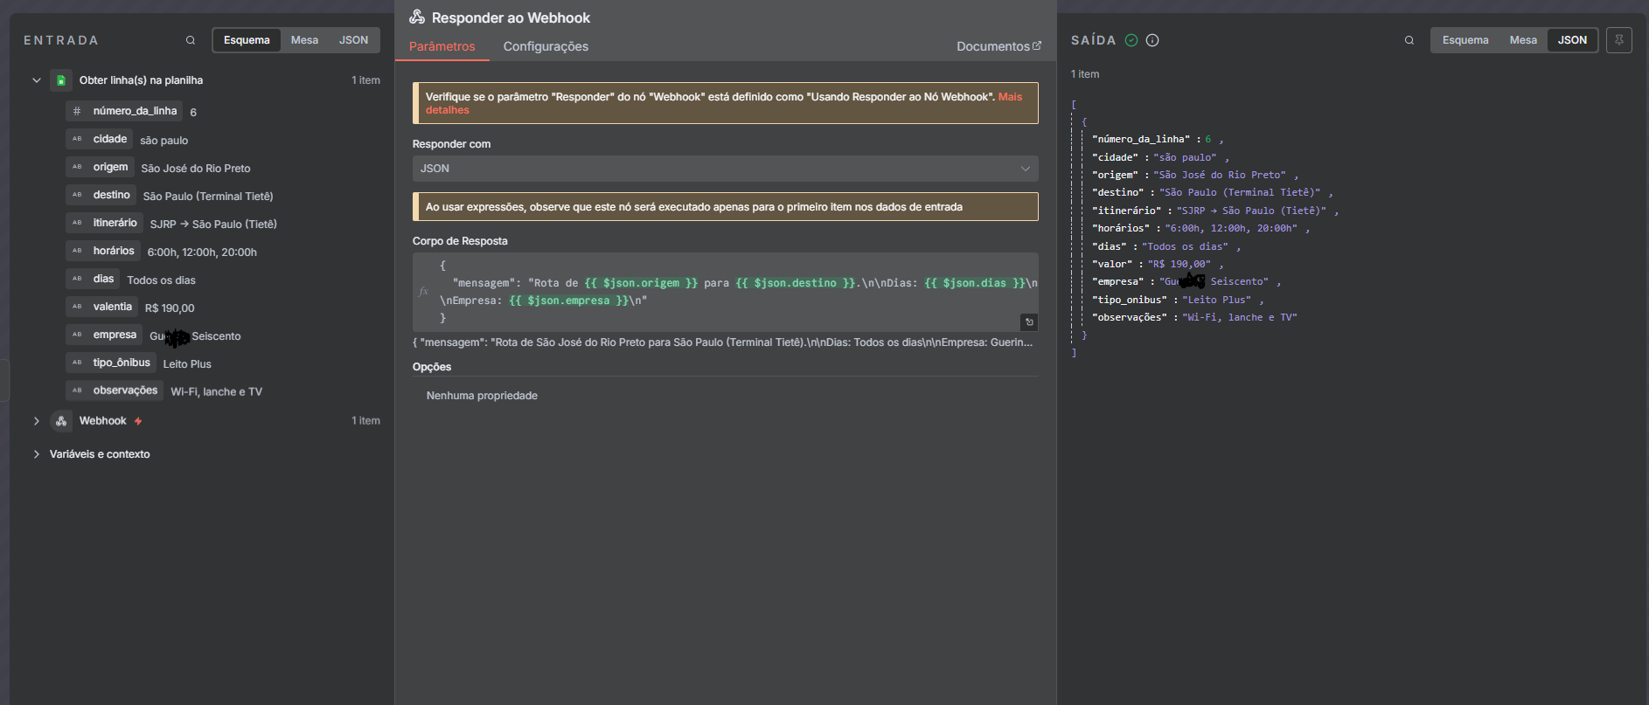Click the search icon in ENTRADA panel
The width and height of the screenshot is (1649, 705).
191,40
